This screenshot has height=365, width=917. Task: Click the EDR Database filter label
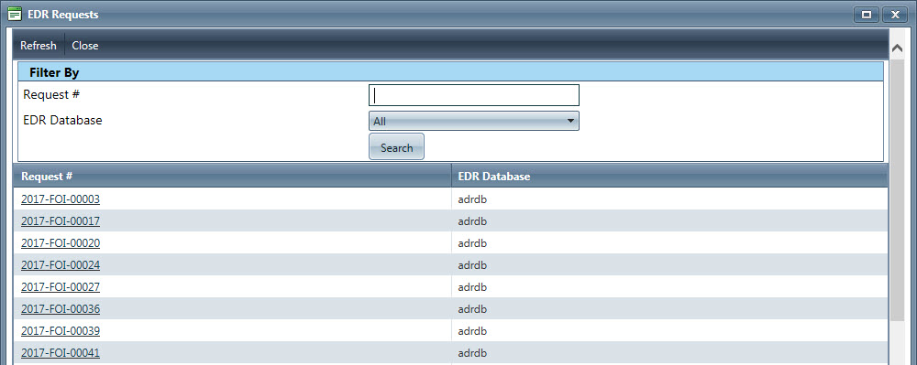pyautogui.click(x=62, y=121)
